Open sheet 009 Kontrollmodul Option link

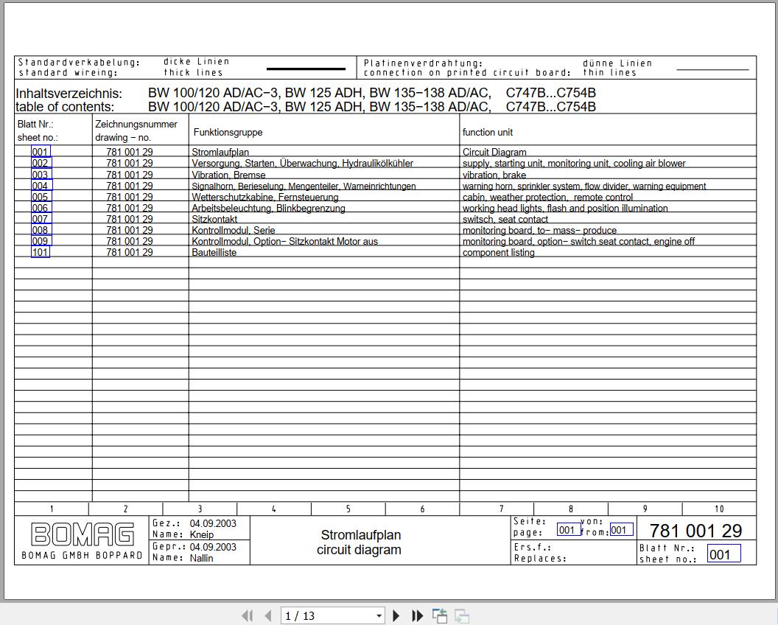tap(41, 241)
